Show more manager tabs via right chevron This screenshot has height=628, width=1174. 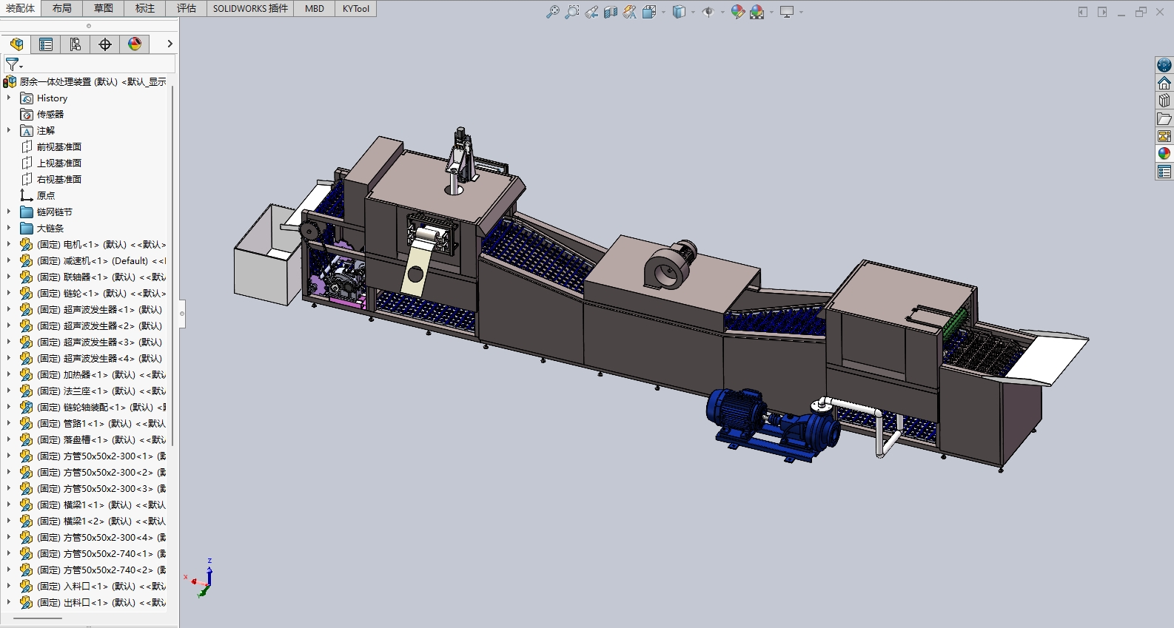coord(170,44)
